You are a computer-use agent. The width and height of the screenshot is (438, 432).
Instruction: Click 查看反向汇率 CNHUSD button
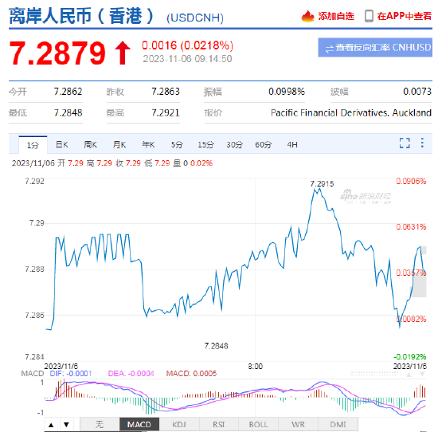[375, 48]
